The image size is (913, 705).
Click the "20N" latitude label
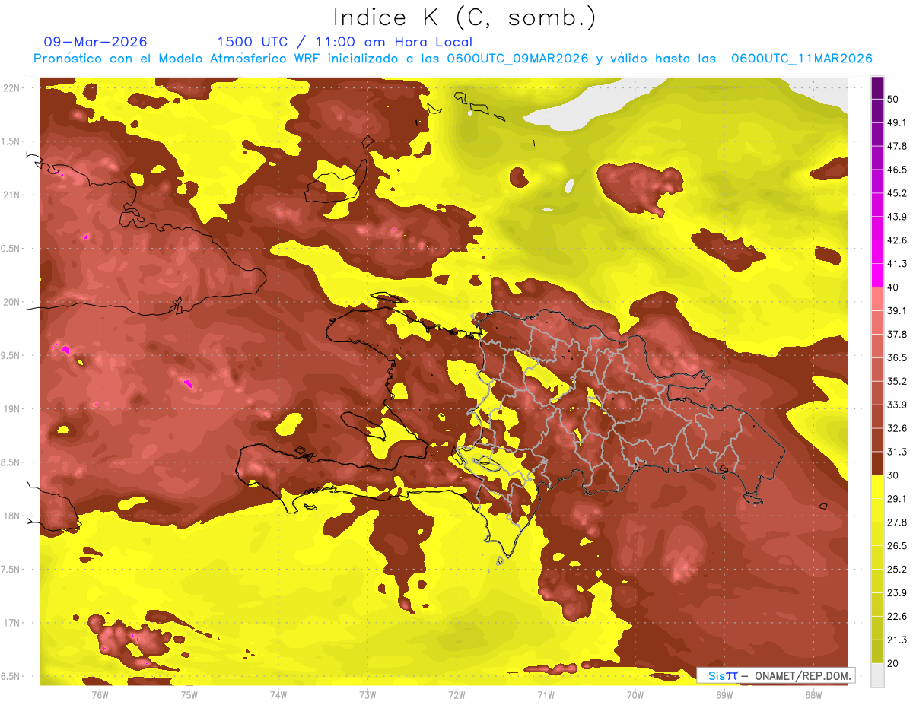point(11,302)
